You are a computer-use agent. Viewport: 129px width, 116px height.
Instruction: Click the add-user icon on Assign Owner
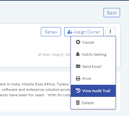point(70,32)
